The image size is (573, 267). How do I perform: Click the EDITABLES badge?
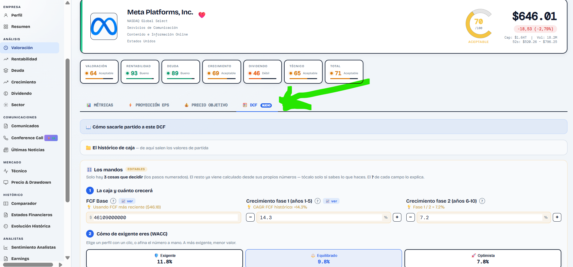click(x=136, y=169)
